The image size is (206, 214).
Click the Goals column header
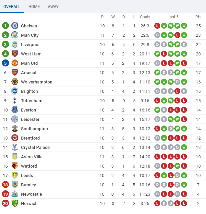click(x=145, y=17)
